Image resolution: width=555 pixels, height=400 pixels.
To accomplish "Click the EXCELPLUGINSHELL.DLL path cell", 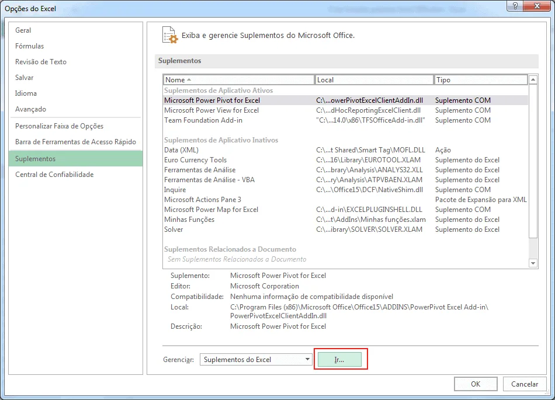I will [369, 210].
